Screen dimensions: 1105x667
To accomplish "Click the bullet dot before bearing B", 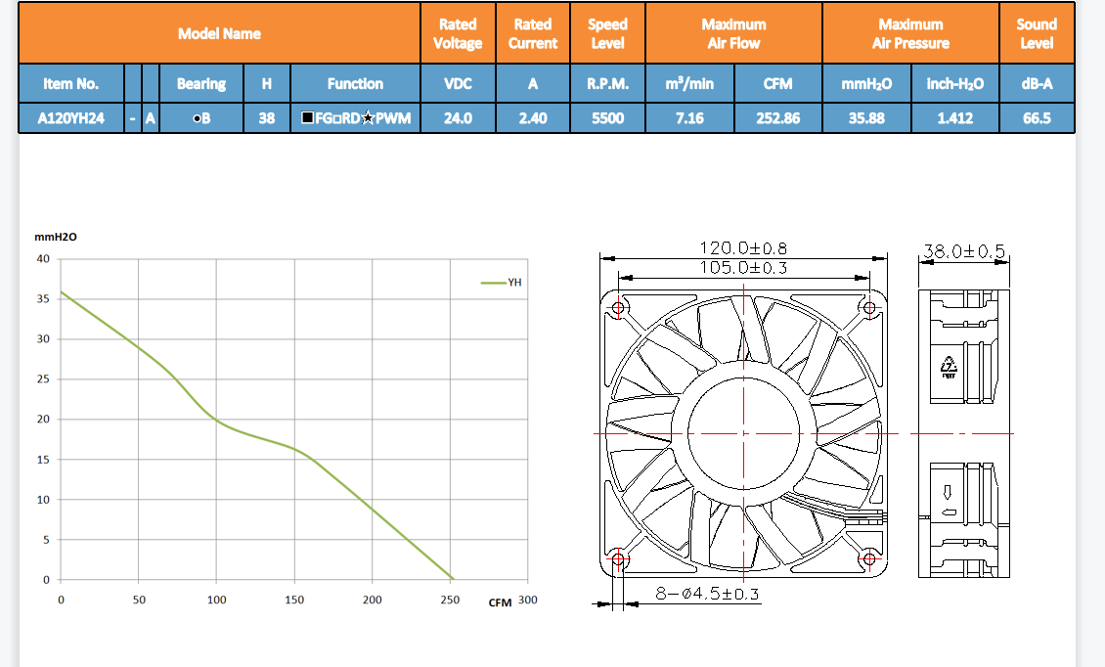I will coord(196,118).
